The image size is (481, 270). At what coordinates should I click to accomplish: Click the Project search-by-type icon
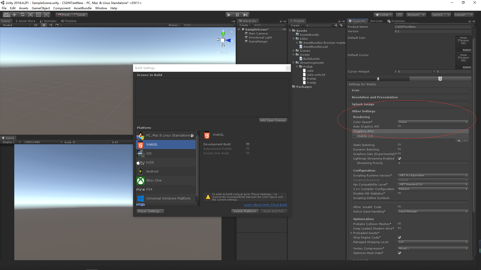[x=336, y=25]
